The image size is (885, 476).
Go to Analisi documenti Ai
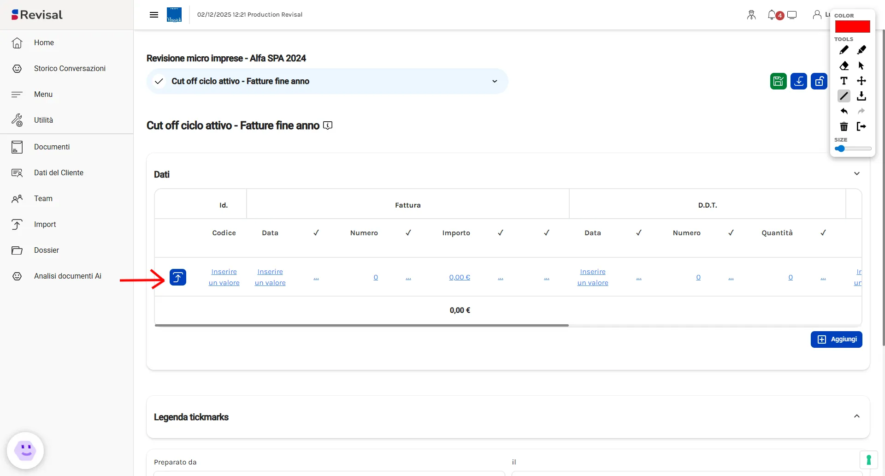click(67, 276)
